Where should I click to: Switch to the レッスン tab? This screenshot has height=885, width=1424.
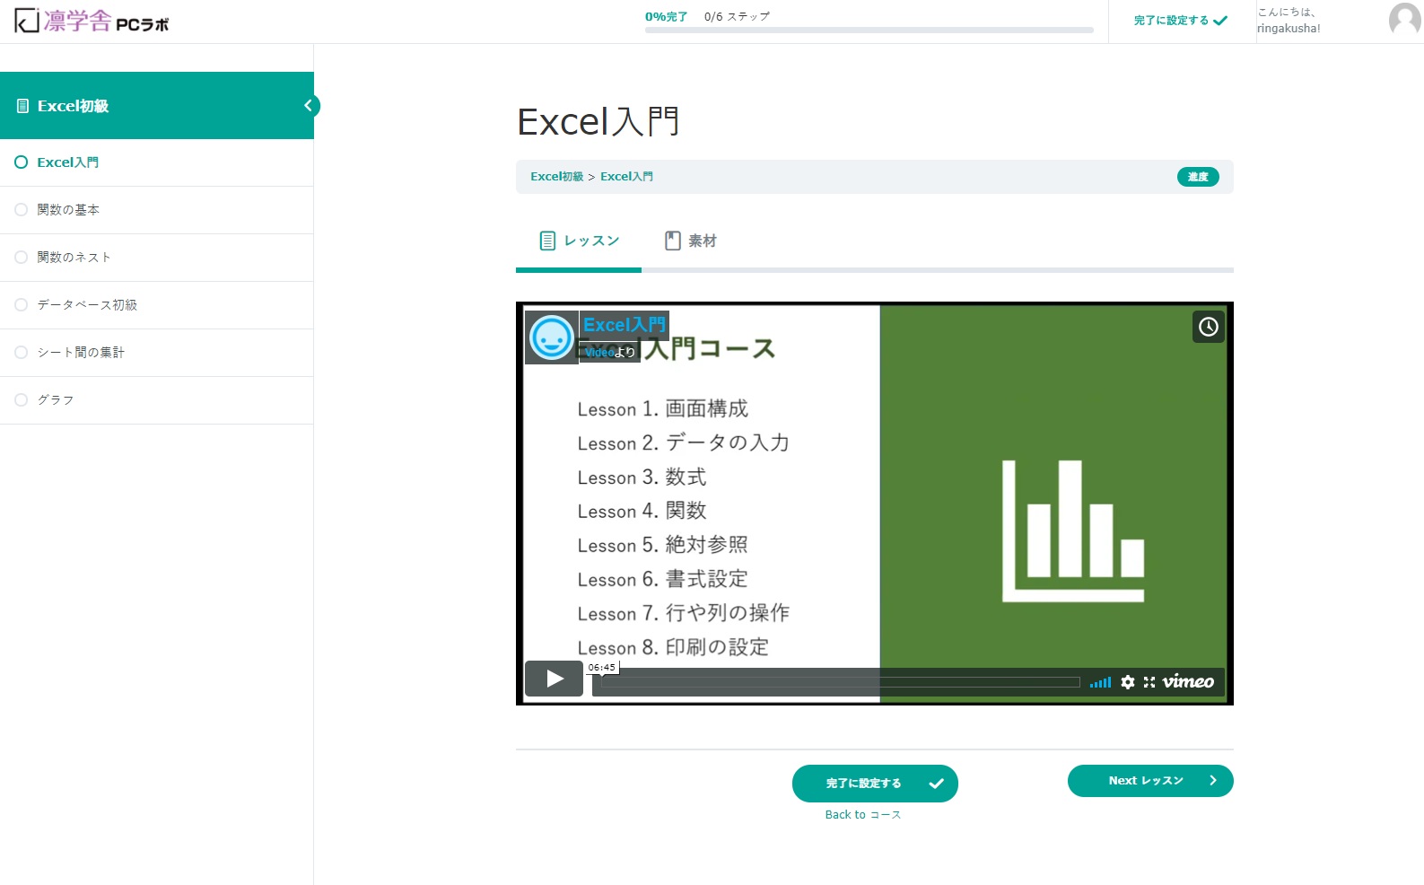point(580,241)
